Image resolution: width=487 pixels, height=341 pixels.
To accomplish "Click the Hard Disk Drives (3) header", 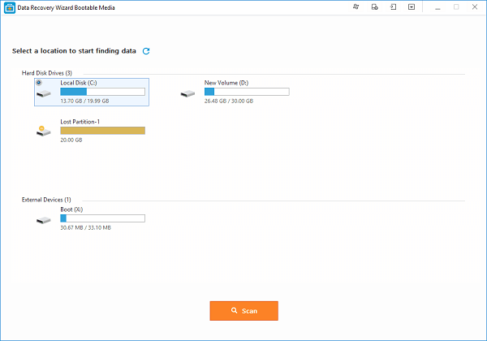I will click(47, 73).
